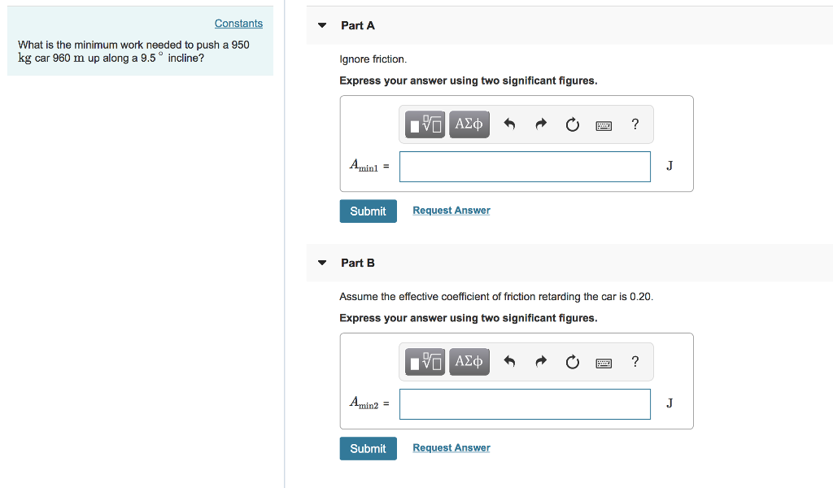Open the Constants link
The height and width of the screenshot is (488, 833).
click(238, 24)
